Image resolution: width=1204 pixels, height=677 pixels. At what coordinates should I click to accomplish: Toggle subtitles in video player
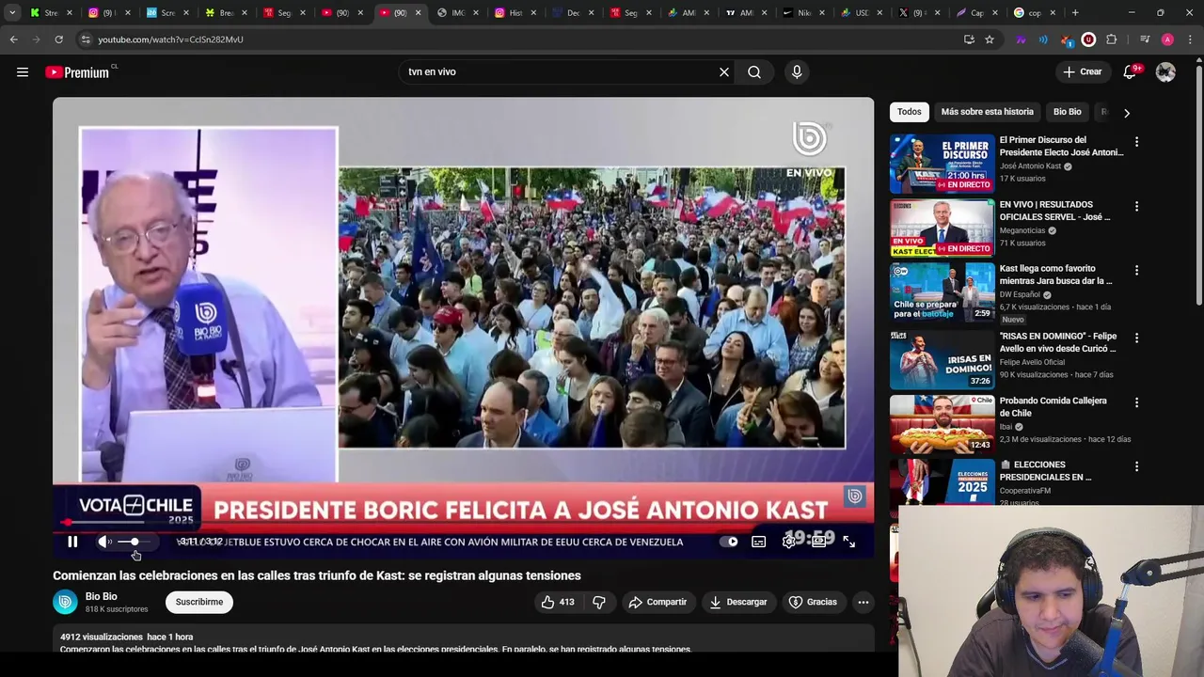758,542
